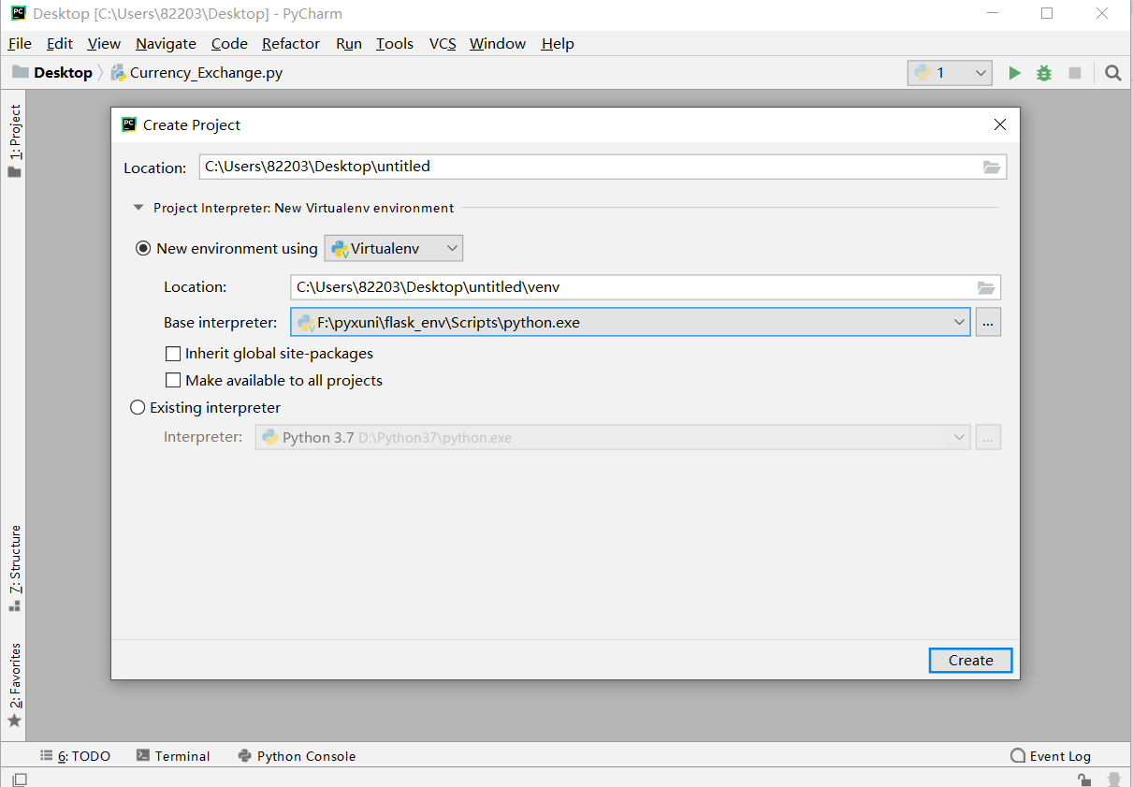
Task: Browse for project location folder icon
Action: (x=992, y=167)
